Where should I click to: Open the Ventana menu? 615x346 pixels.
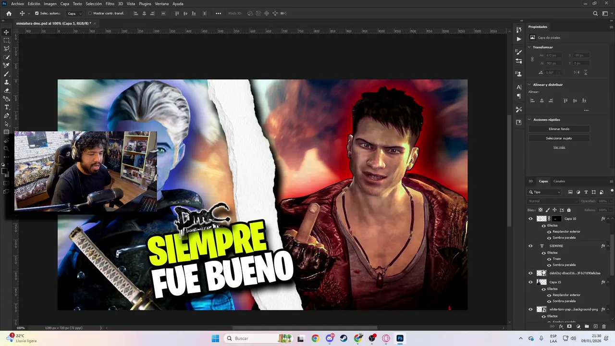[162, 4]
